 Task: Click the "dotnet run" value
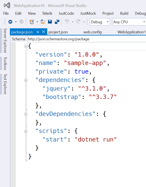point(96,139)
